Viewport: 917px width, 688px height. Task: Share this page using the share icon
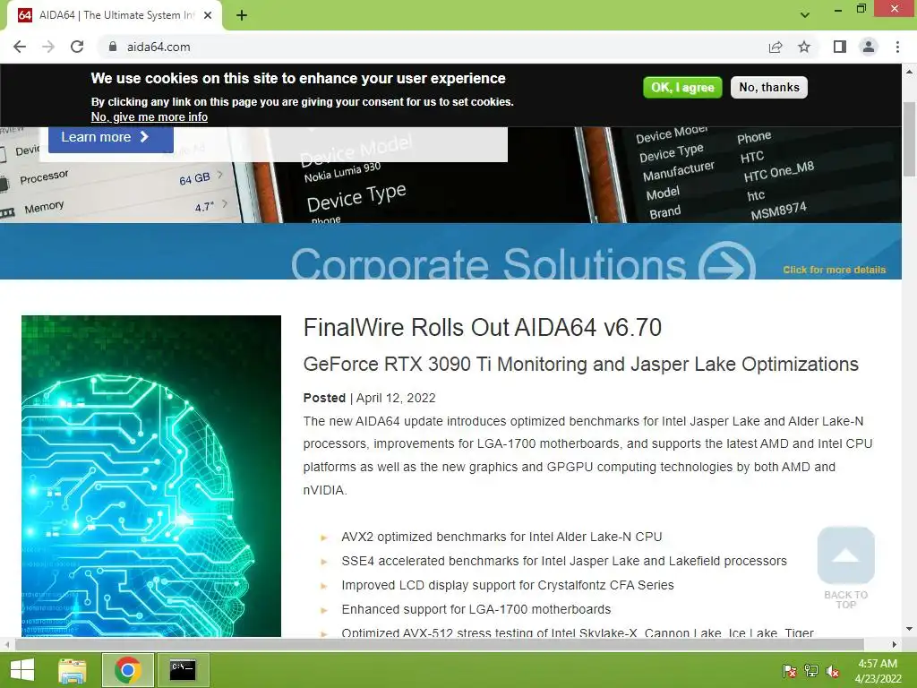click(x=776, y=47)
